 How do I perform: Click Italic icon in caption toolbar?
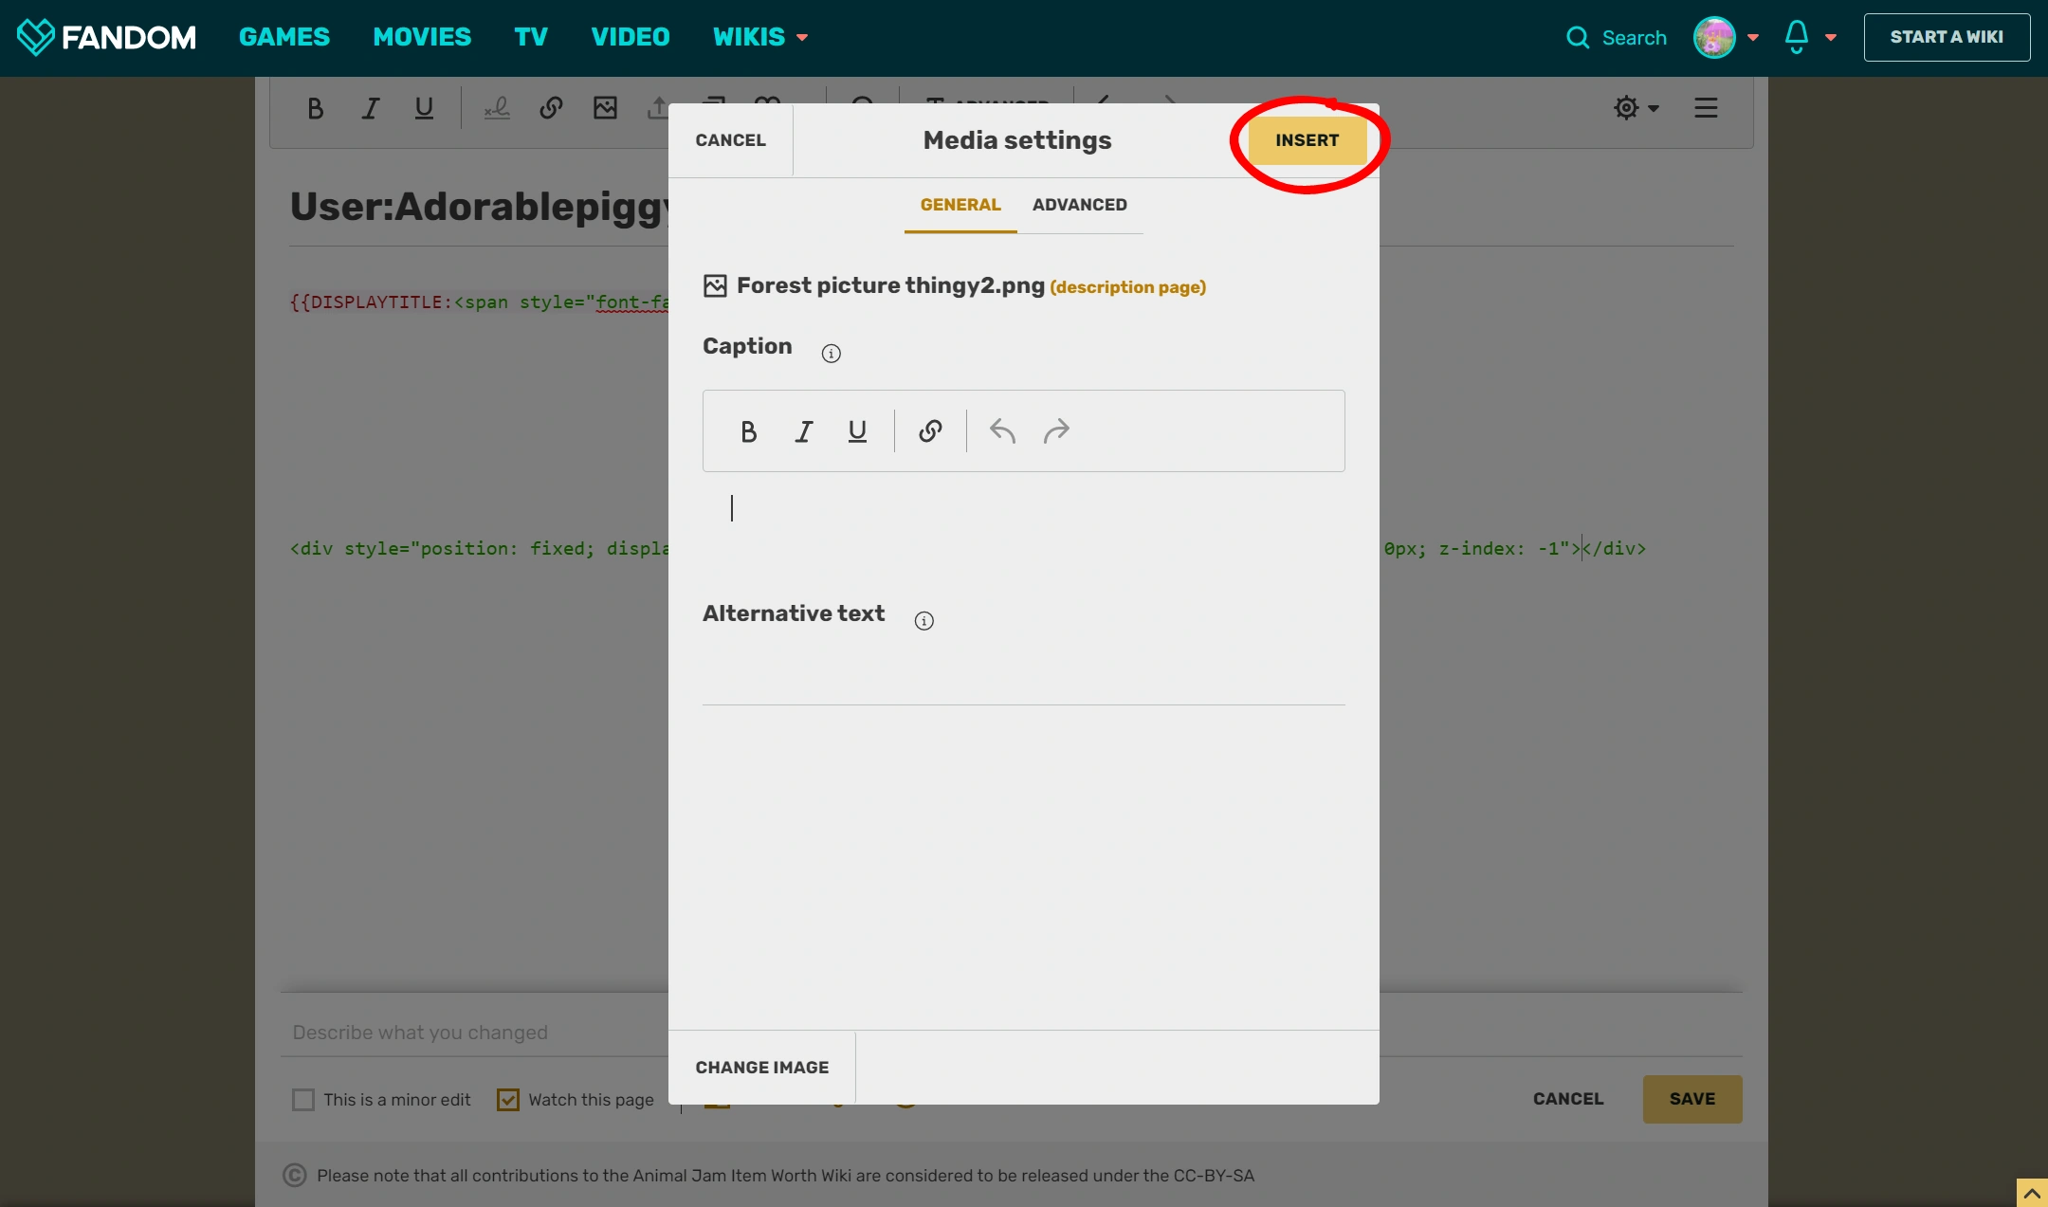pos(803,431)
